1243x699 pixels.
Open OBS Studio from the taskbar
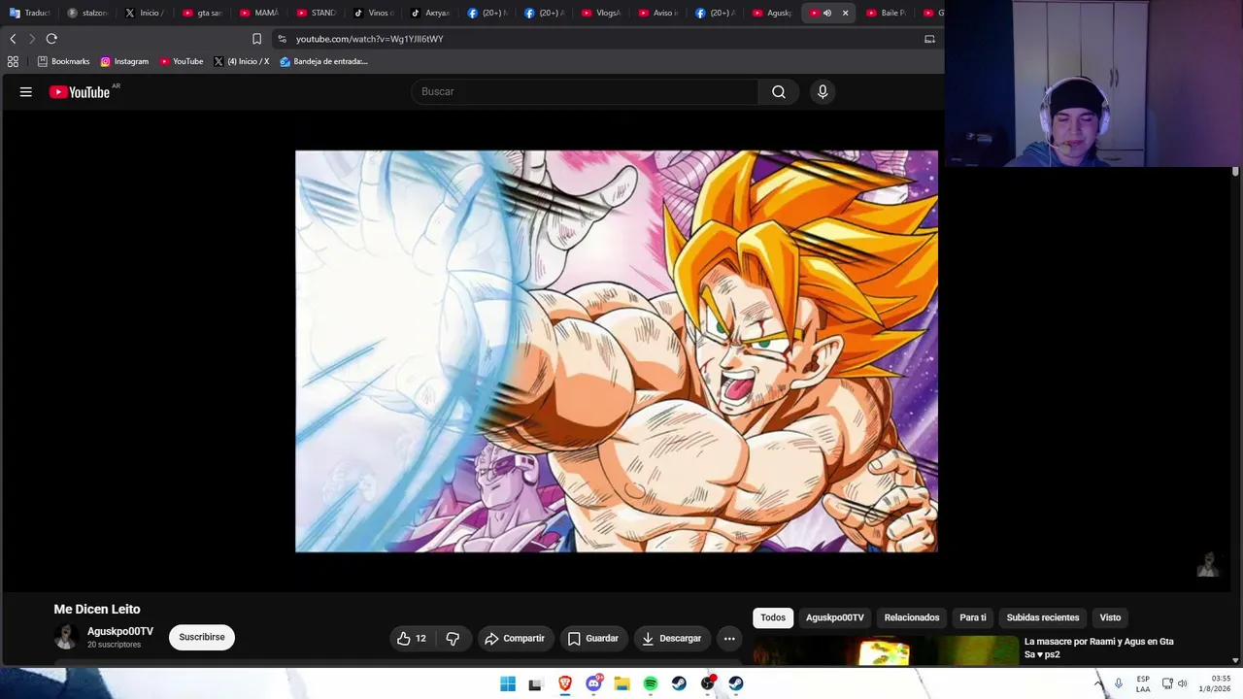point(708,683)
